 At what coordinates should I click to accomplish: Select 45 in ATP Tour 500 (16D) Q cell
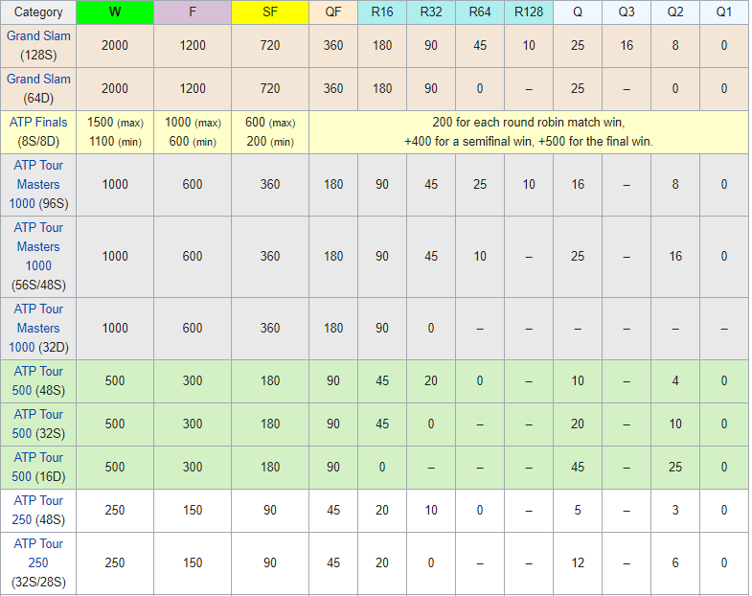578,468
